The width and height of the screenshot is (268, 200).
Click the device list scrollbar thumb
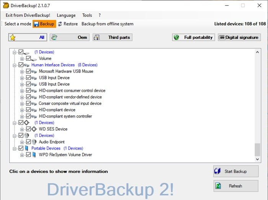tap(257, 150)
